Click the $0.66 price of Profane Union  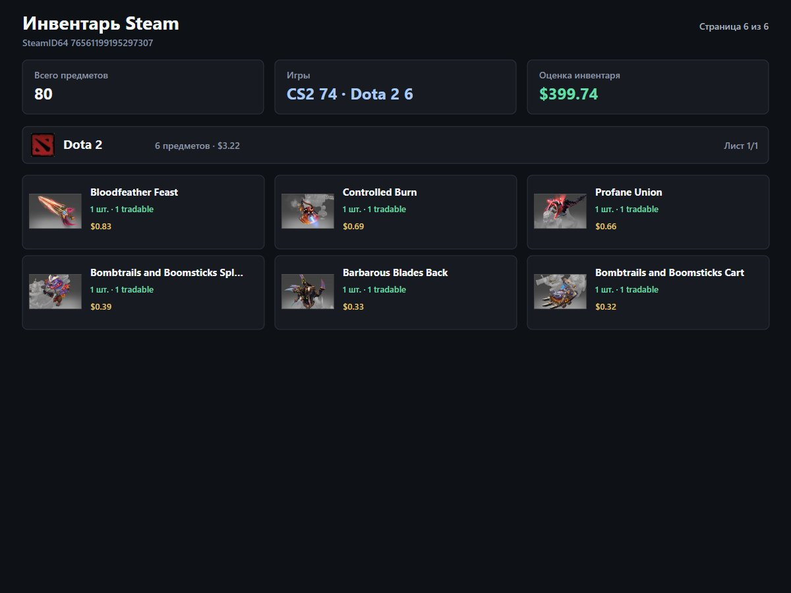606,226
